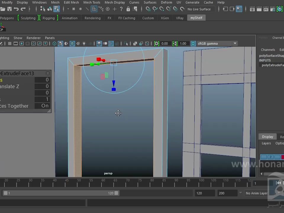The width and height of the screenshot is (284, 213).
Task: Select by object type mode icon
Action: point(50,9)
